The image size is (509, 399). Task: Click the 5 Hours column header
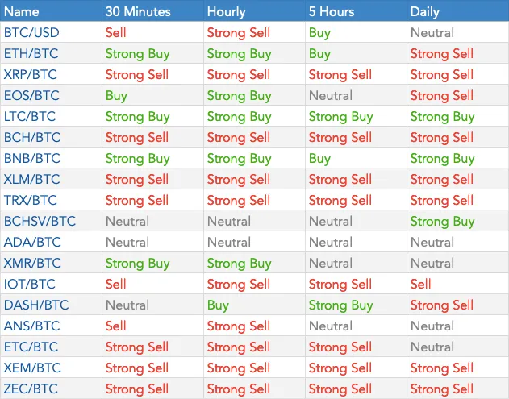coord(332,11)
